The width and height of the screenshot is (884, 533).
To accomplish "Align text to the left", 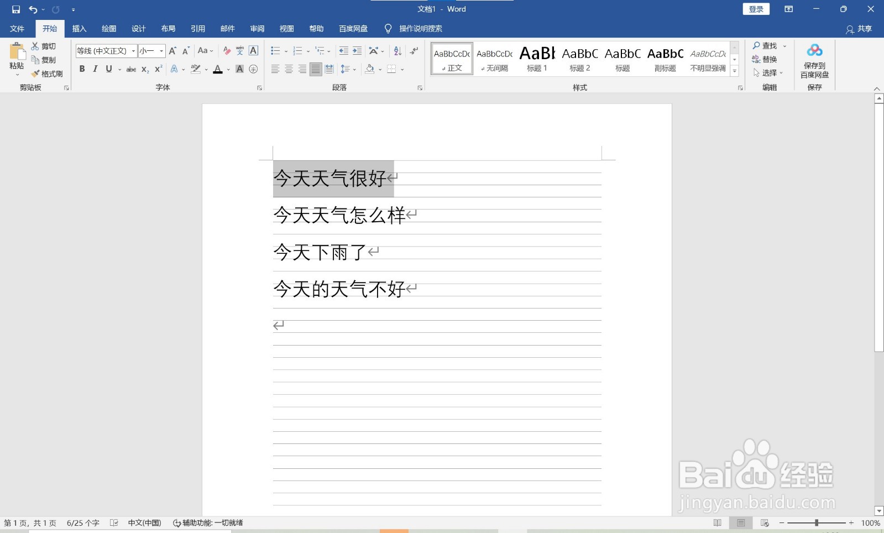I will pyautogui.click(x=275, y=69).
